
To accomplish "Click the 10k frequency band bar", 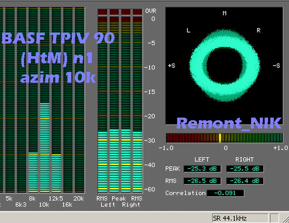I will (44, 148).
